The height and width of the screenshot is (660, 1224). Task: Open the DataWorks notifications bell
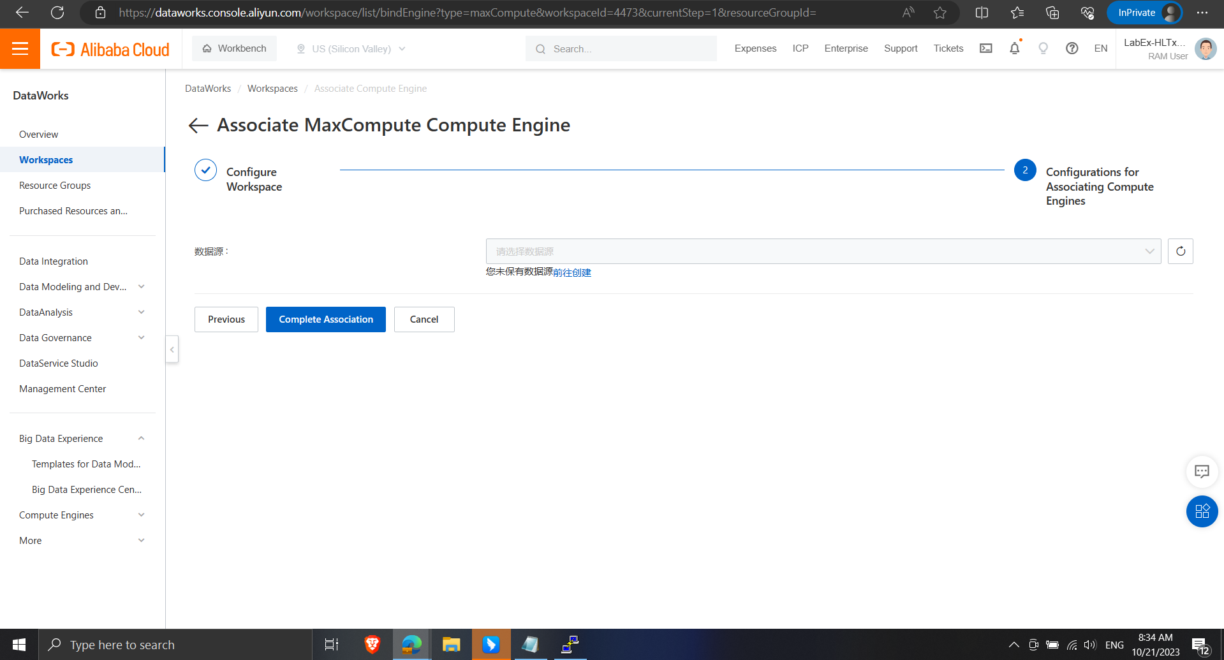tap(1014, 48)
